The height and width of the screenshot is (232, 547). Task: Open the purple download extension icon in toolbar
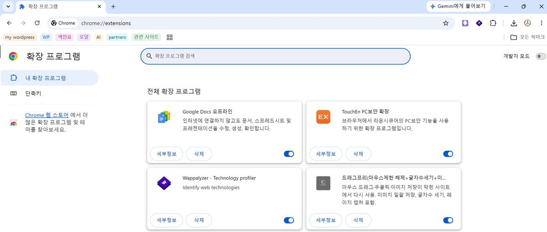pyautogui.click(x=465, y=23)
